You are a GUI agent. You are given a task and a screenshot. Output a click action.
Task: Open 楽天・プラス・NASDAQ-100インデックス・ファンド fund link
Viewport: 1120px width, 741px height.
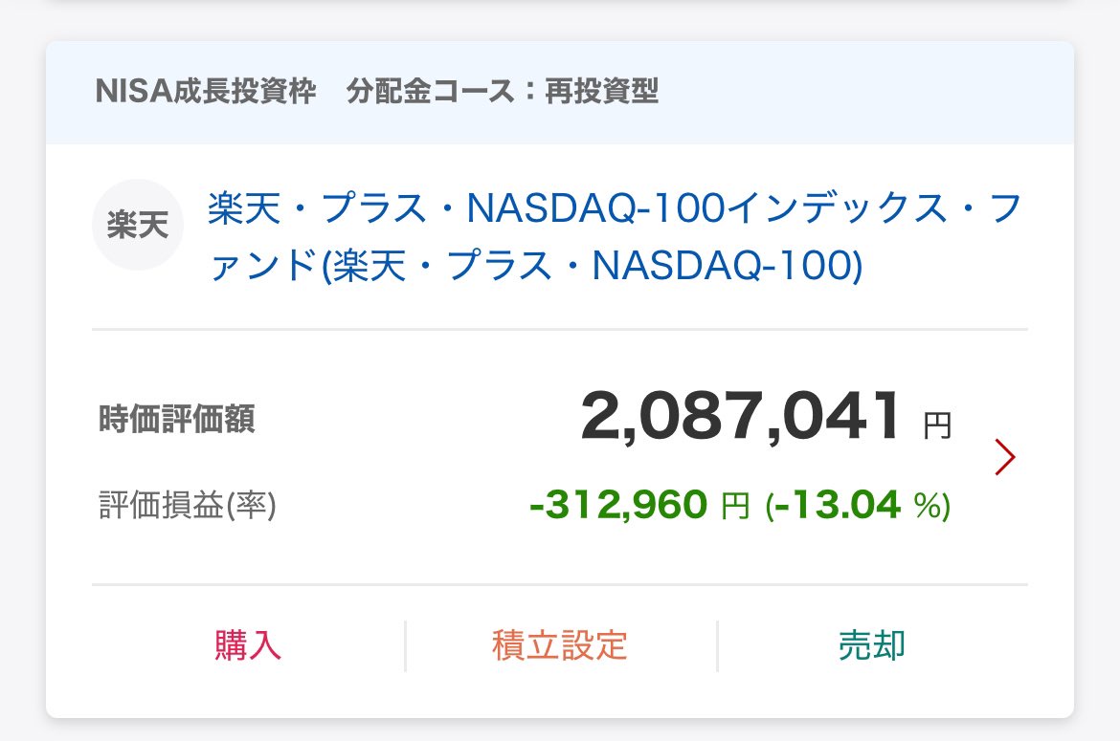click(x=614, y=208)
